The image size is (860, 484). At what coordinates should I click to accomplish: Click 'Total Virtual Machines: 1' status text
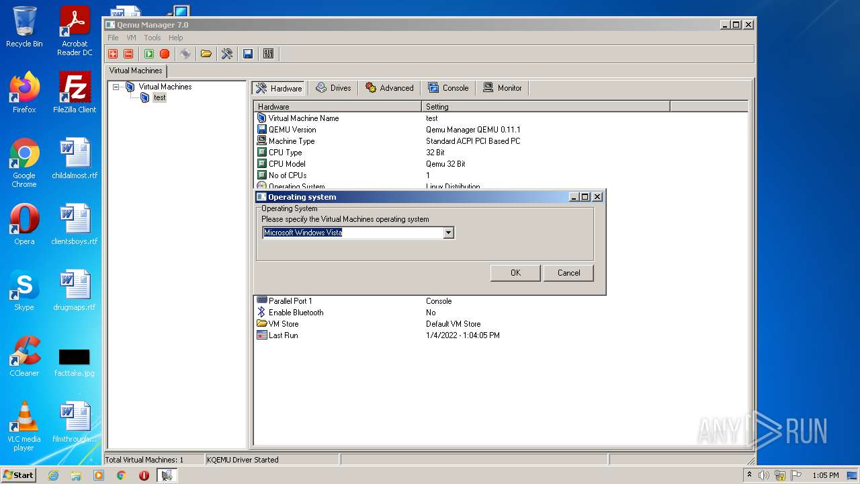click(144, 460)
